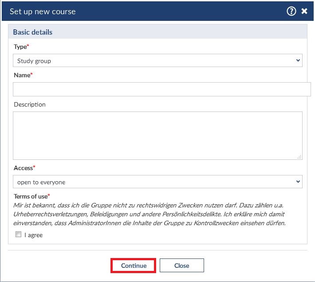Click the 'Set up new course' dialog title

pos(43,12)
